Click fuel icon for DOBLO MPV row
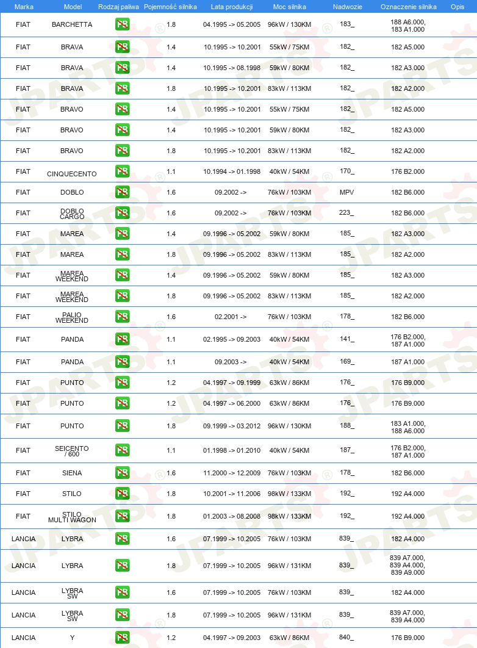The width and height of the screenshot is (477, 648). pos(122,192)
